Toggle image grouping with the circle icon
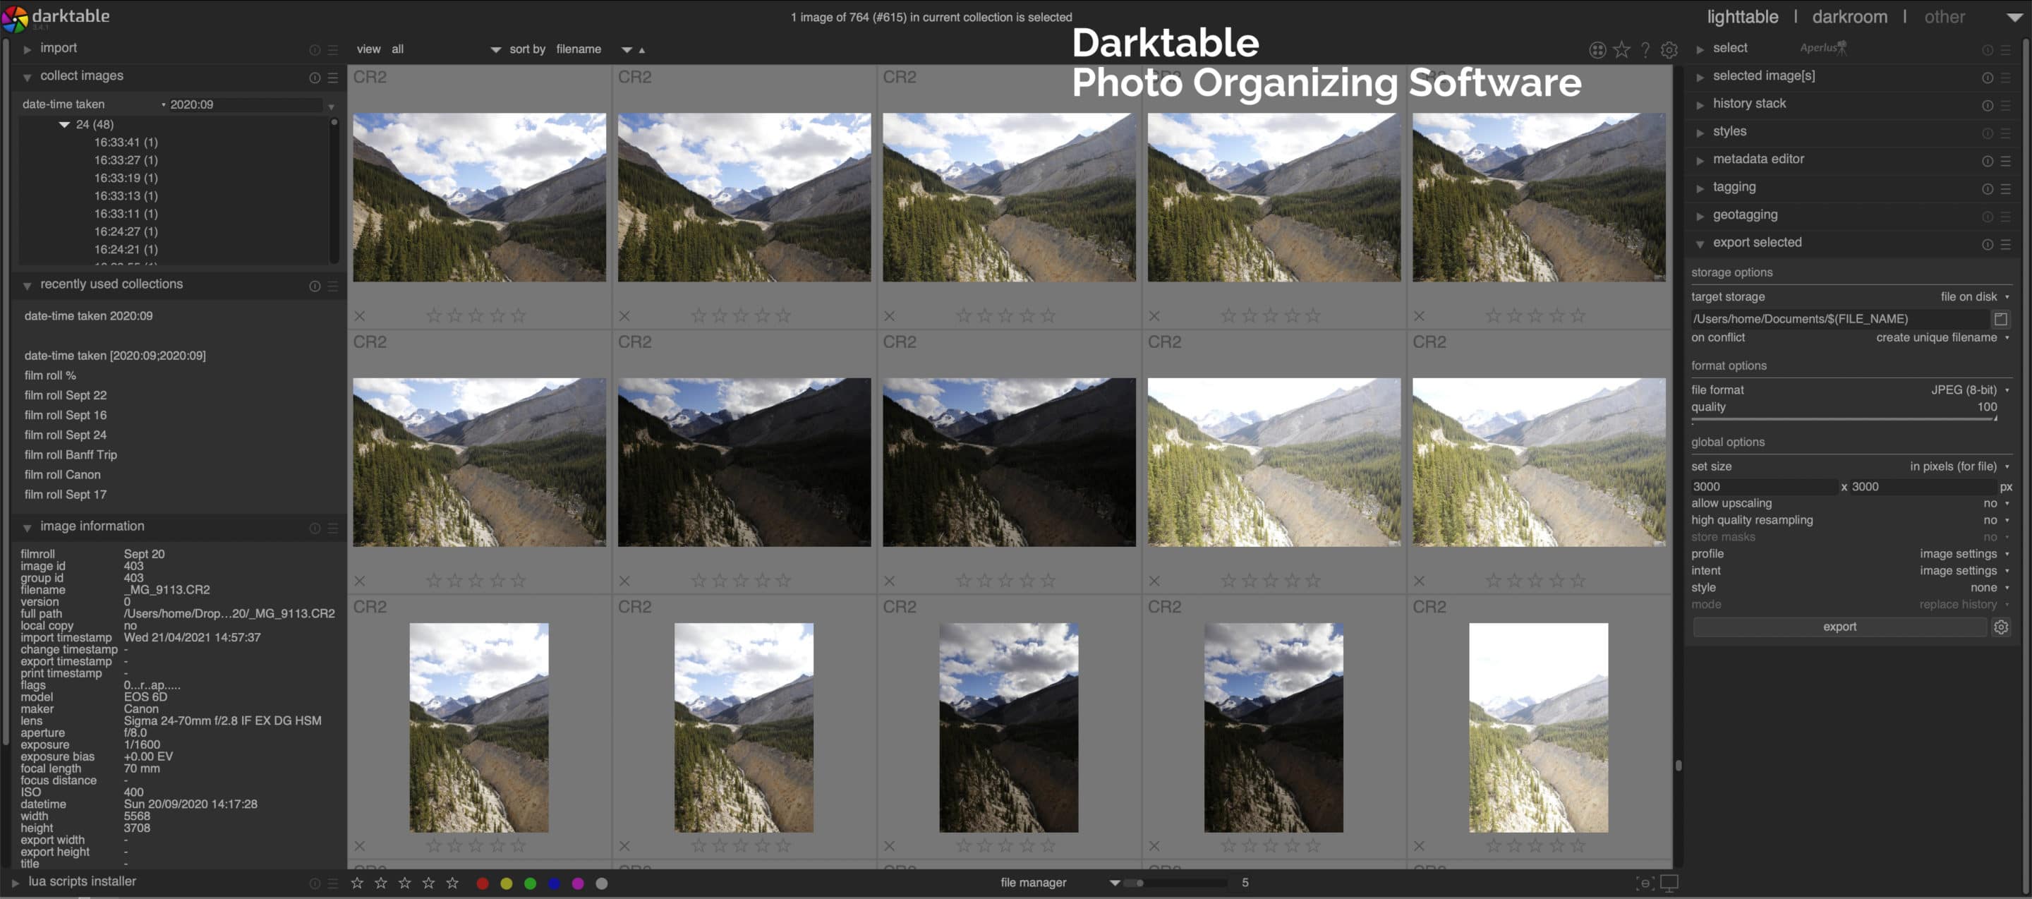Viewport: 2032px width, 899px height. (1597, 49)
